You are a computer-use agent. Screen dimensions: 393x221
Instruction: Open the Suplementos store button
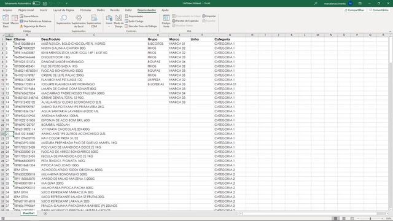coord(63,20)
